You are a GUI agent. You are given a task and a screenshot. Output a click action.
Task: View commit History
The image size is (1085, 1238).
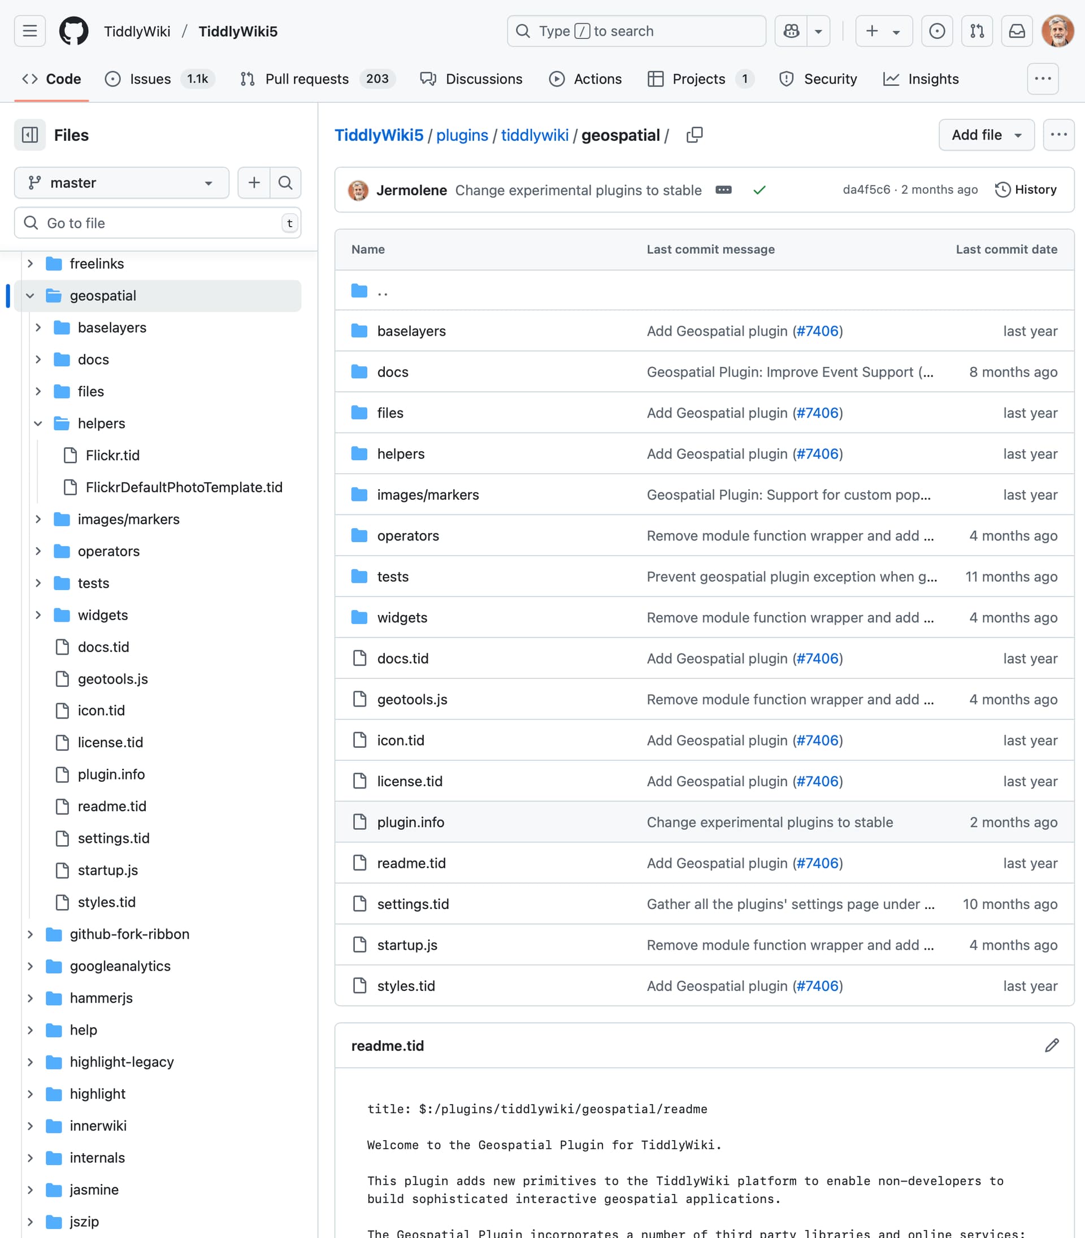1026,189
